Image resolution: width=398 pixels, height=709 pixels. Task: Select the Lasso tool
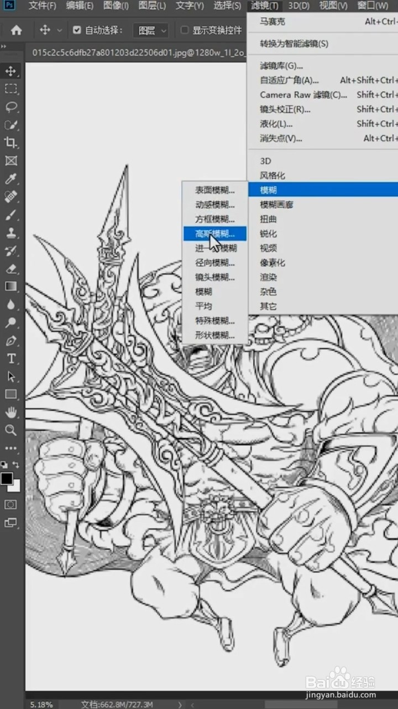(x=11, y=107)
